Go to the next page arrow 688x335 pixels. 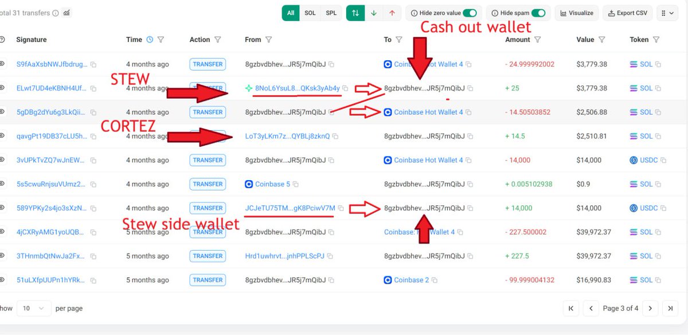pyautogui.click(x=650, y=308)
